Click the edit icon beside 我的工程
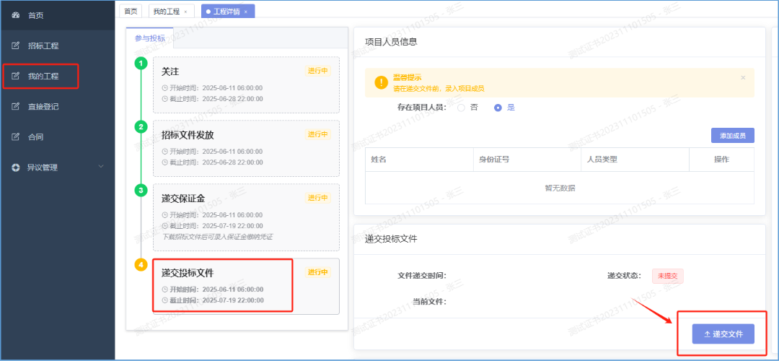The width and height of the screenshot is (779, 361). pos(15,76)
